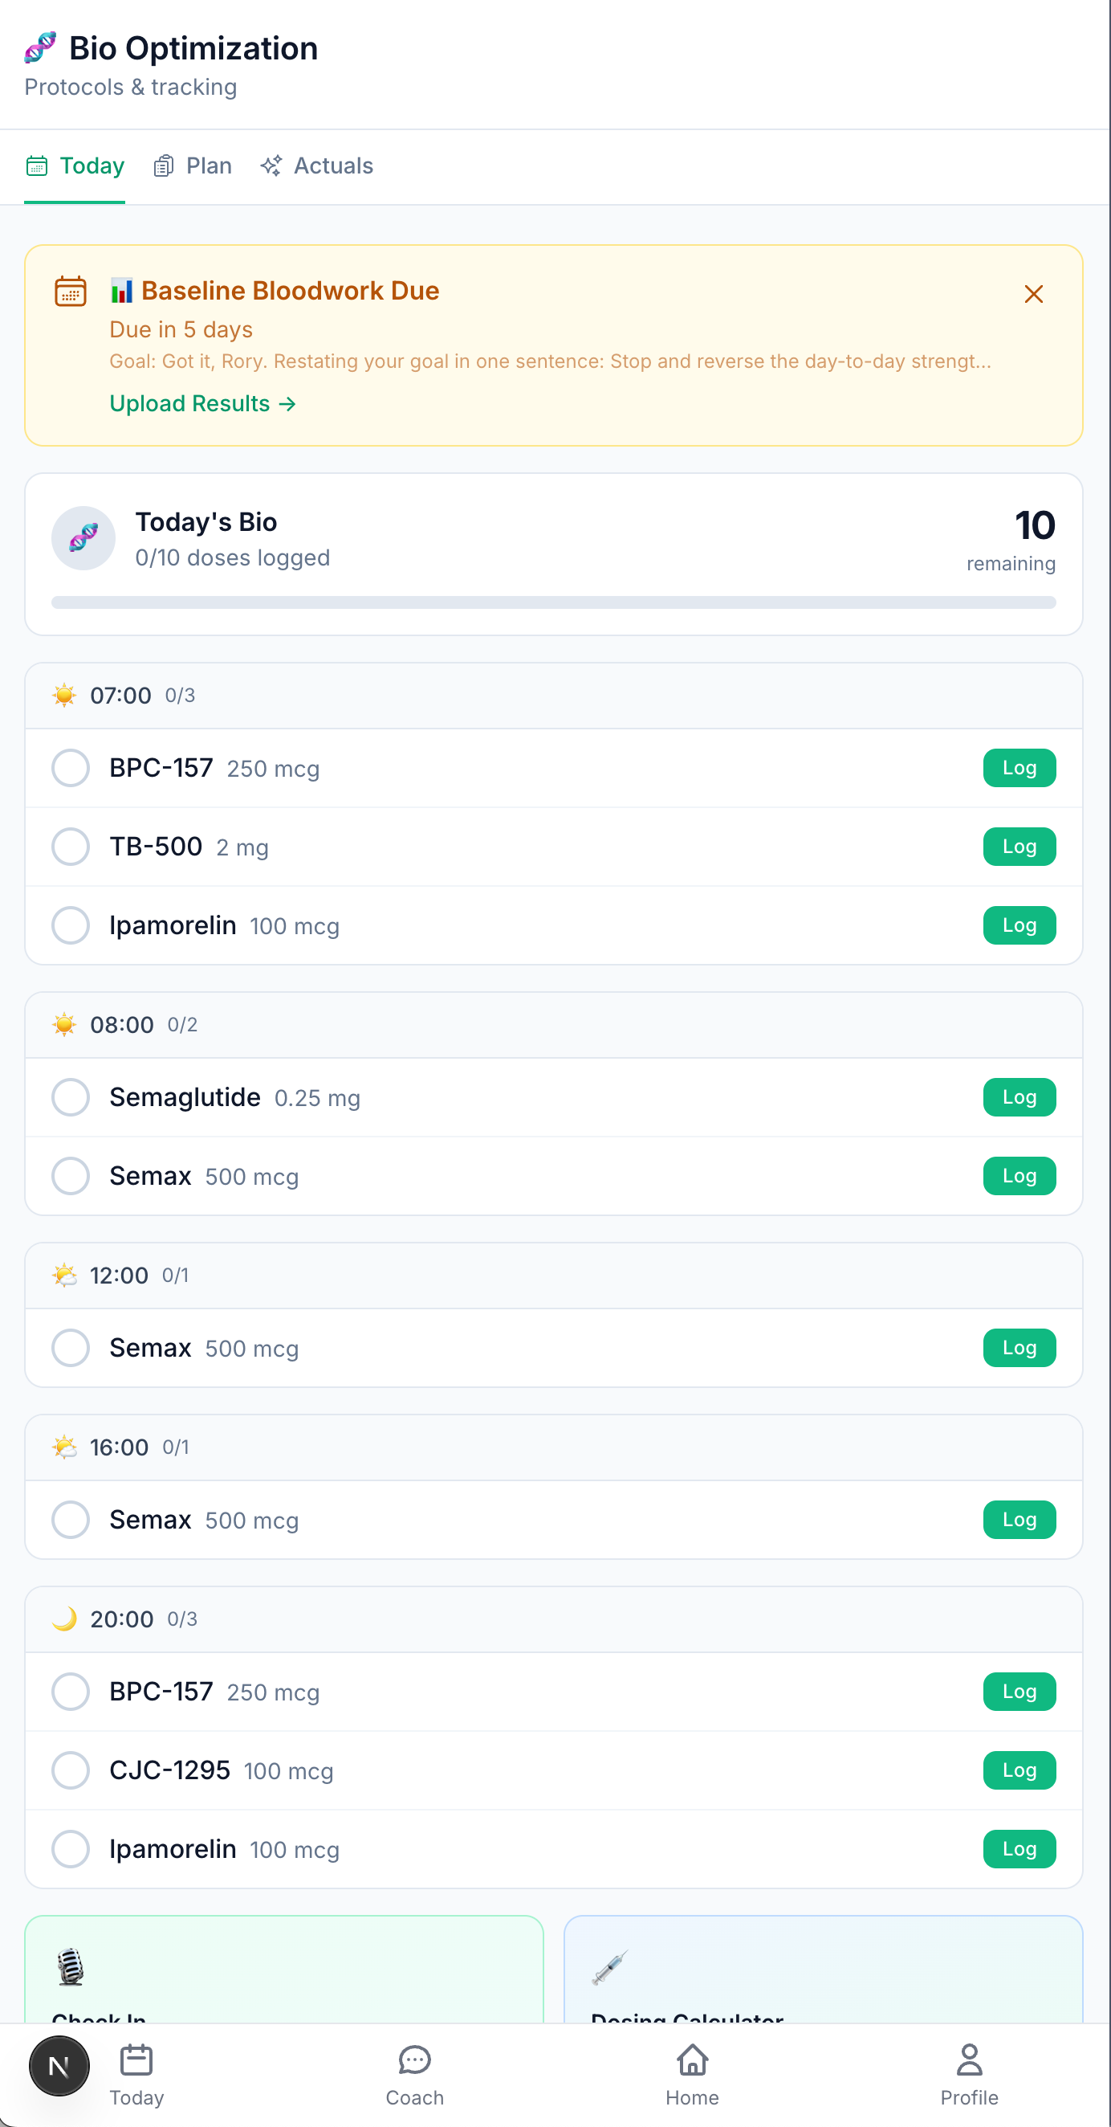
Task: Click the Upload Results link
Action: [x=202, y=403]
